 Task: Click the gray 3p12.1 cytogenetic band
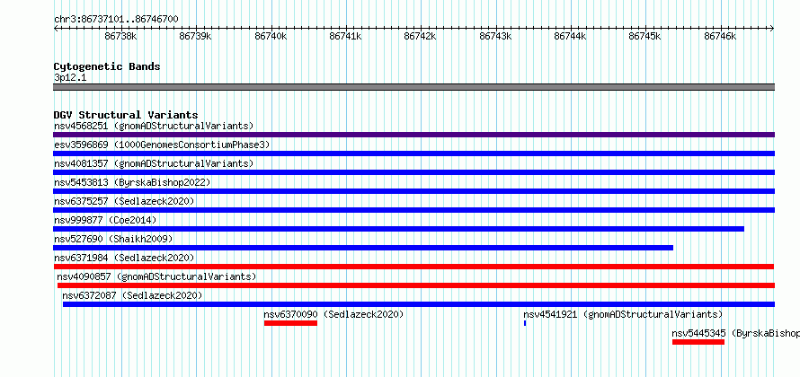(413, 87)
